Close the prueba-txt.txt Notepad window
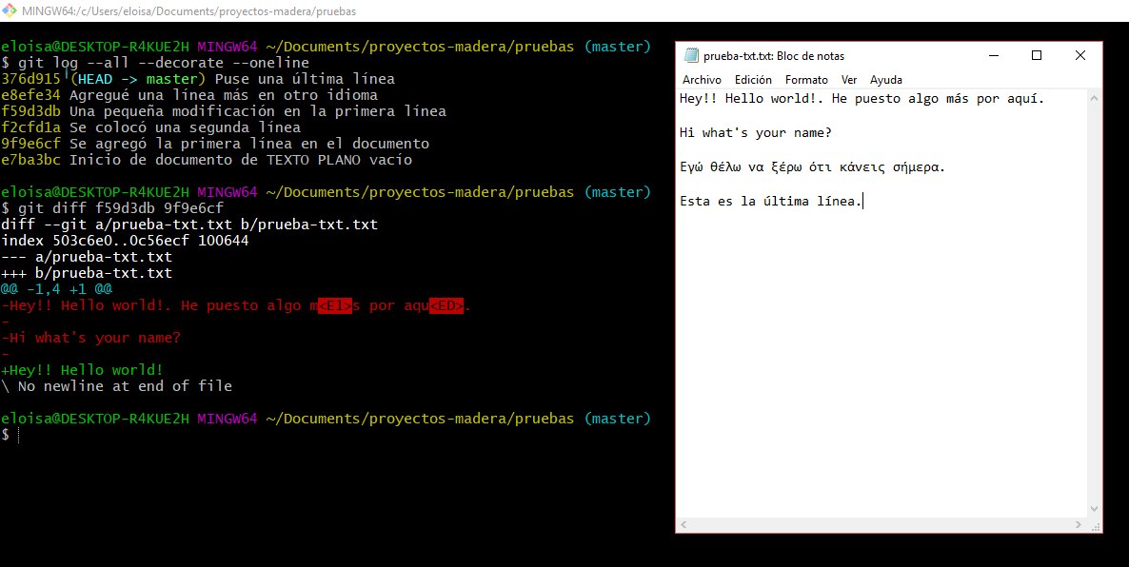The width and height of the screenshot is (1129, 567). (1080, 55)
